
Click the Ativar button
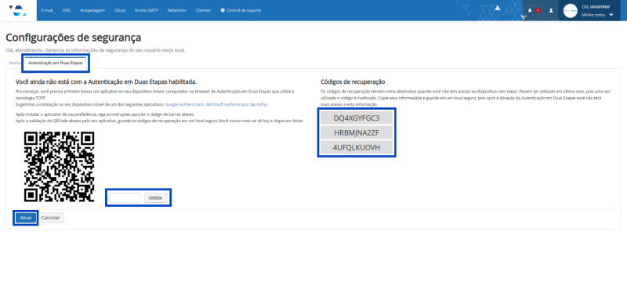tap(26, 218)
